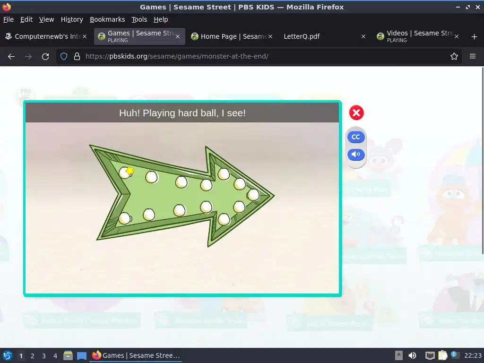Toggle closed captions with the CC button

coord(356,137)
